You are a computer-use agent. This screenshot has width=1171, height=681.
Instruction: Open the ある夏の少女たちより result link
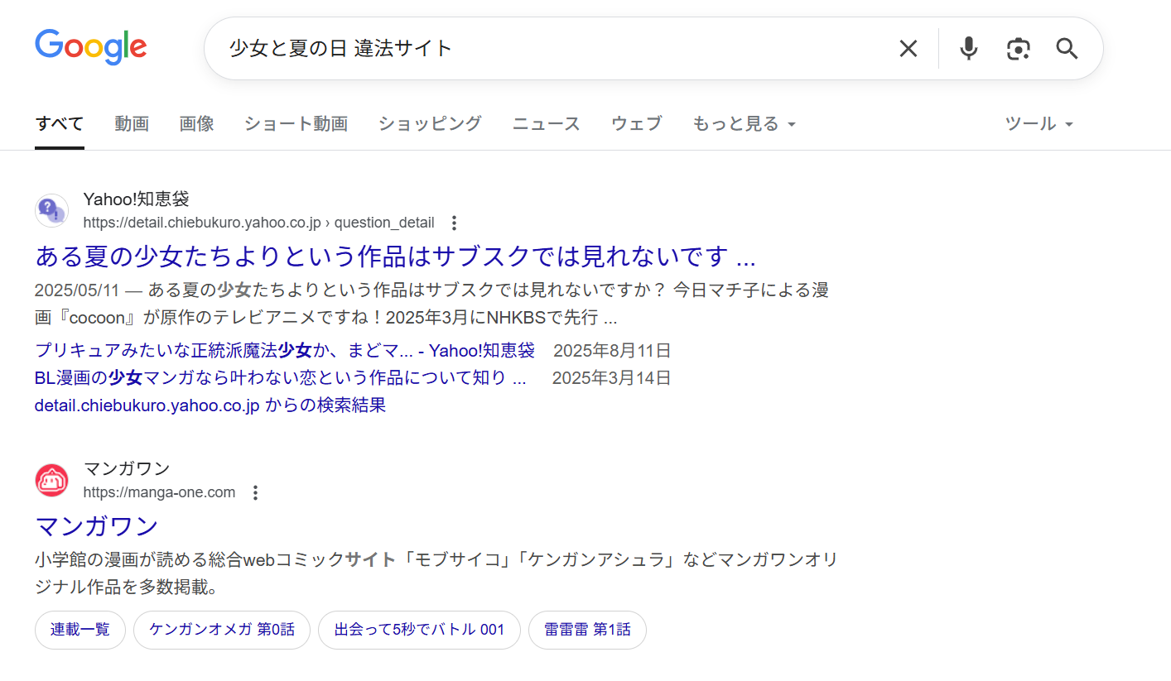click(393, 257)
